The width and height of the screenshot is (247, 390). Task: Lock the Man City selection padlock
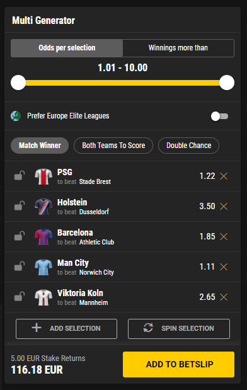click(x=20, y=266)
